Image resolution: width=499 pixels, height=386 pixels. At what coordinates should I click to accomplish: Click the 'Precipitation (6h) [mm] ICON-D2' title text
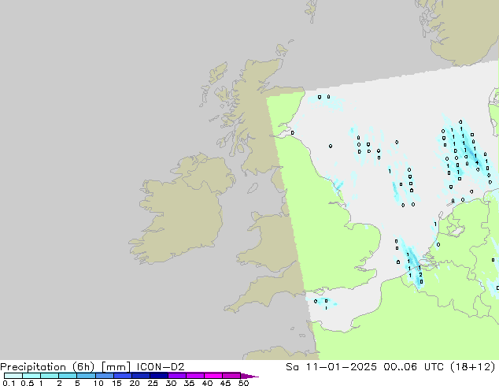tap(92, 367)
